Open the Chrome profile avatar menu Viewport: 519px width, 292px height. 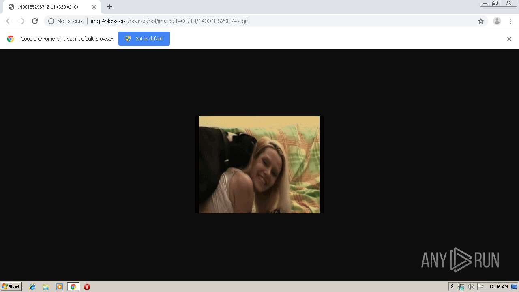pyautogui.click(x=497, y=21)
